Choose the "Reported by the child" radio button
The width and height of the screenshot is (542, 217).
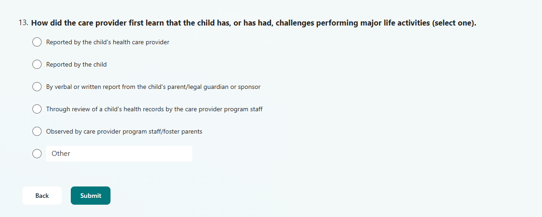tap(37, 65)
